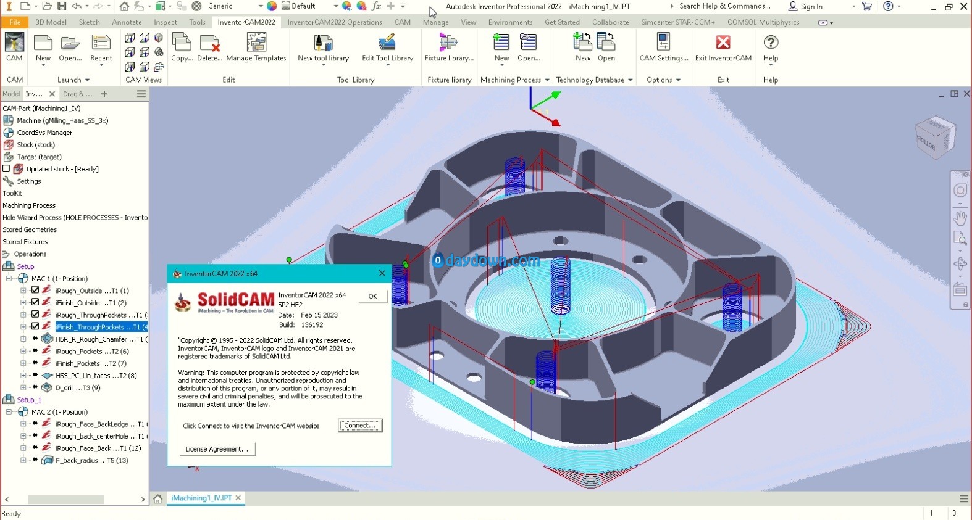Uncheck the iRough_Outside operation checkbox
Screen dimensions: 972x520
point(35,290)
